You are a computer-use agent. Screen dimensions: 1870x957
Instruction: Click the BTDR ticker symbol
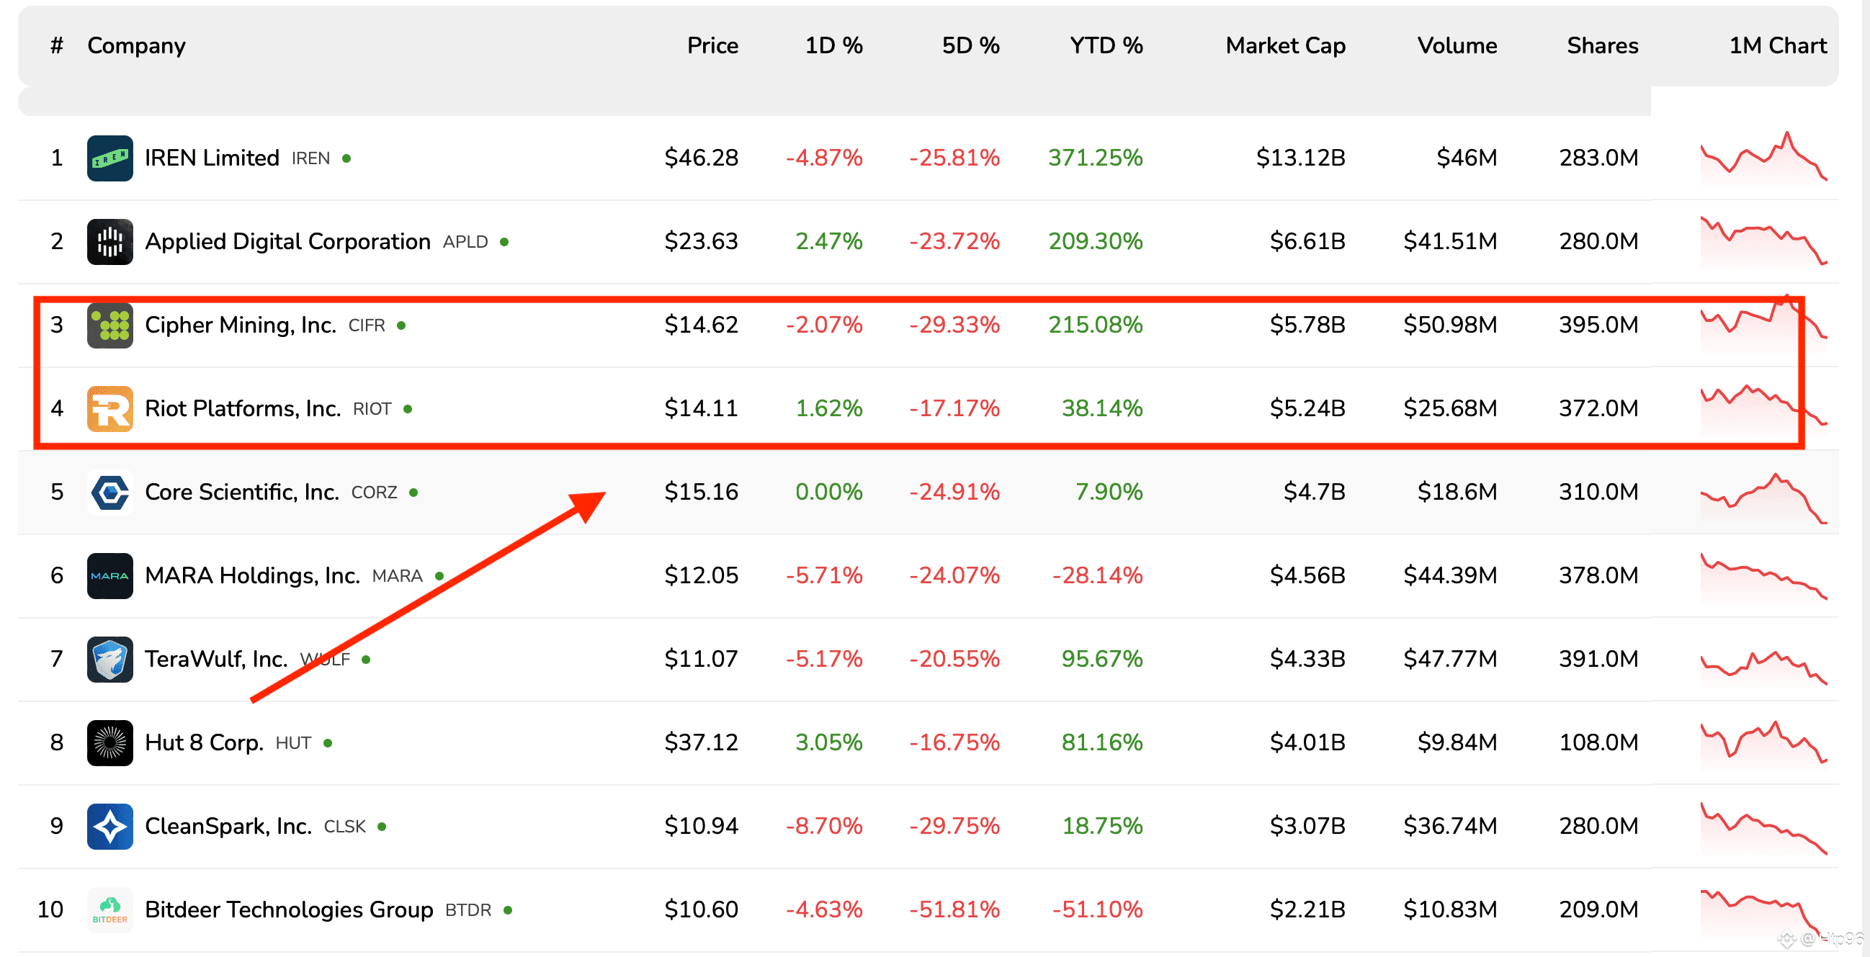point(467,910)
